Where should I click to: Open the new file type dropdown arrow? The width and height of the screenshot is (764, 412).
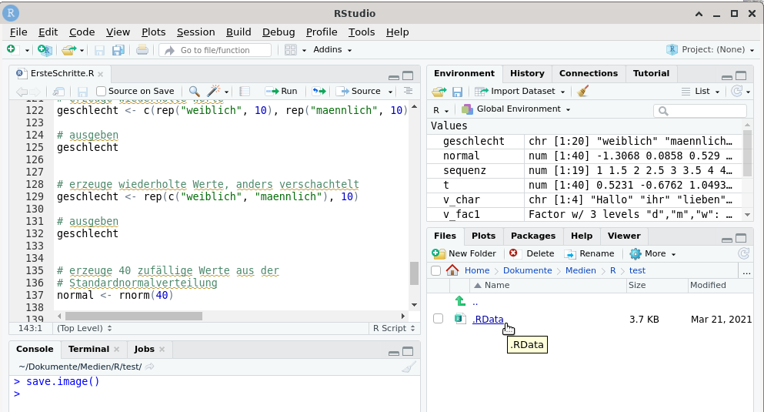click(x=27, y=50)
